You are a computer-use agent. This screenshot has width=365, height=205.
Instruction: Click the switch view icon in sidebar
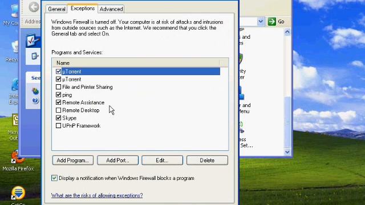(35, 56)
